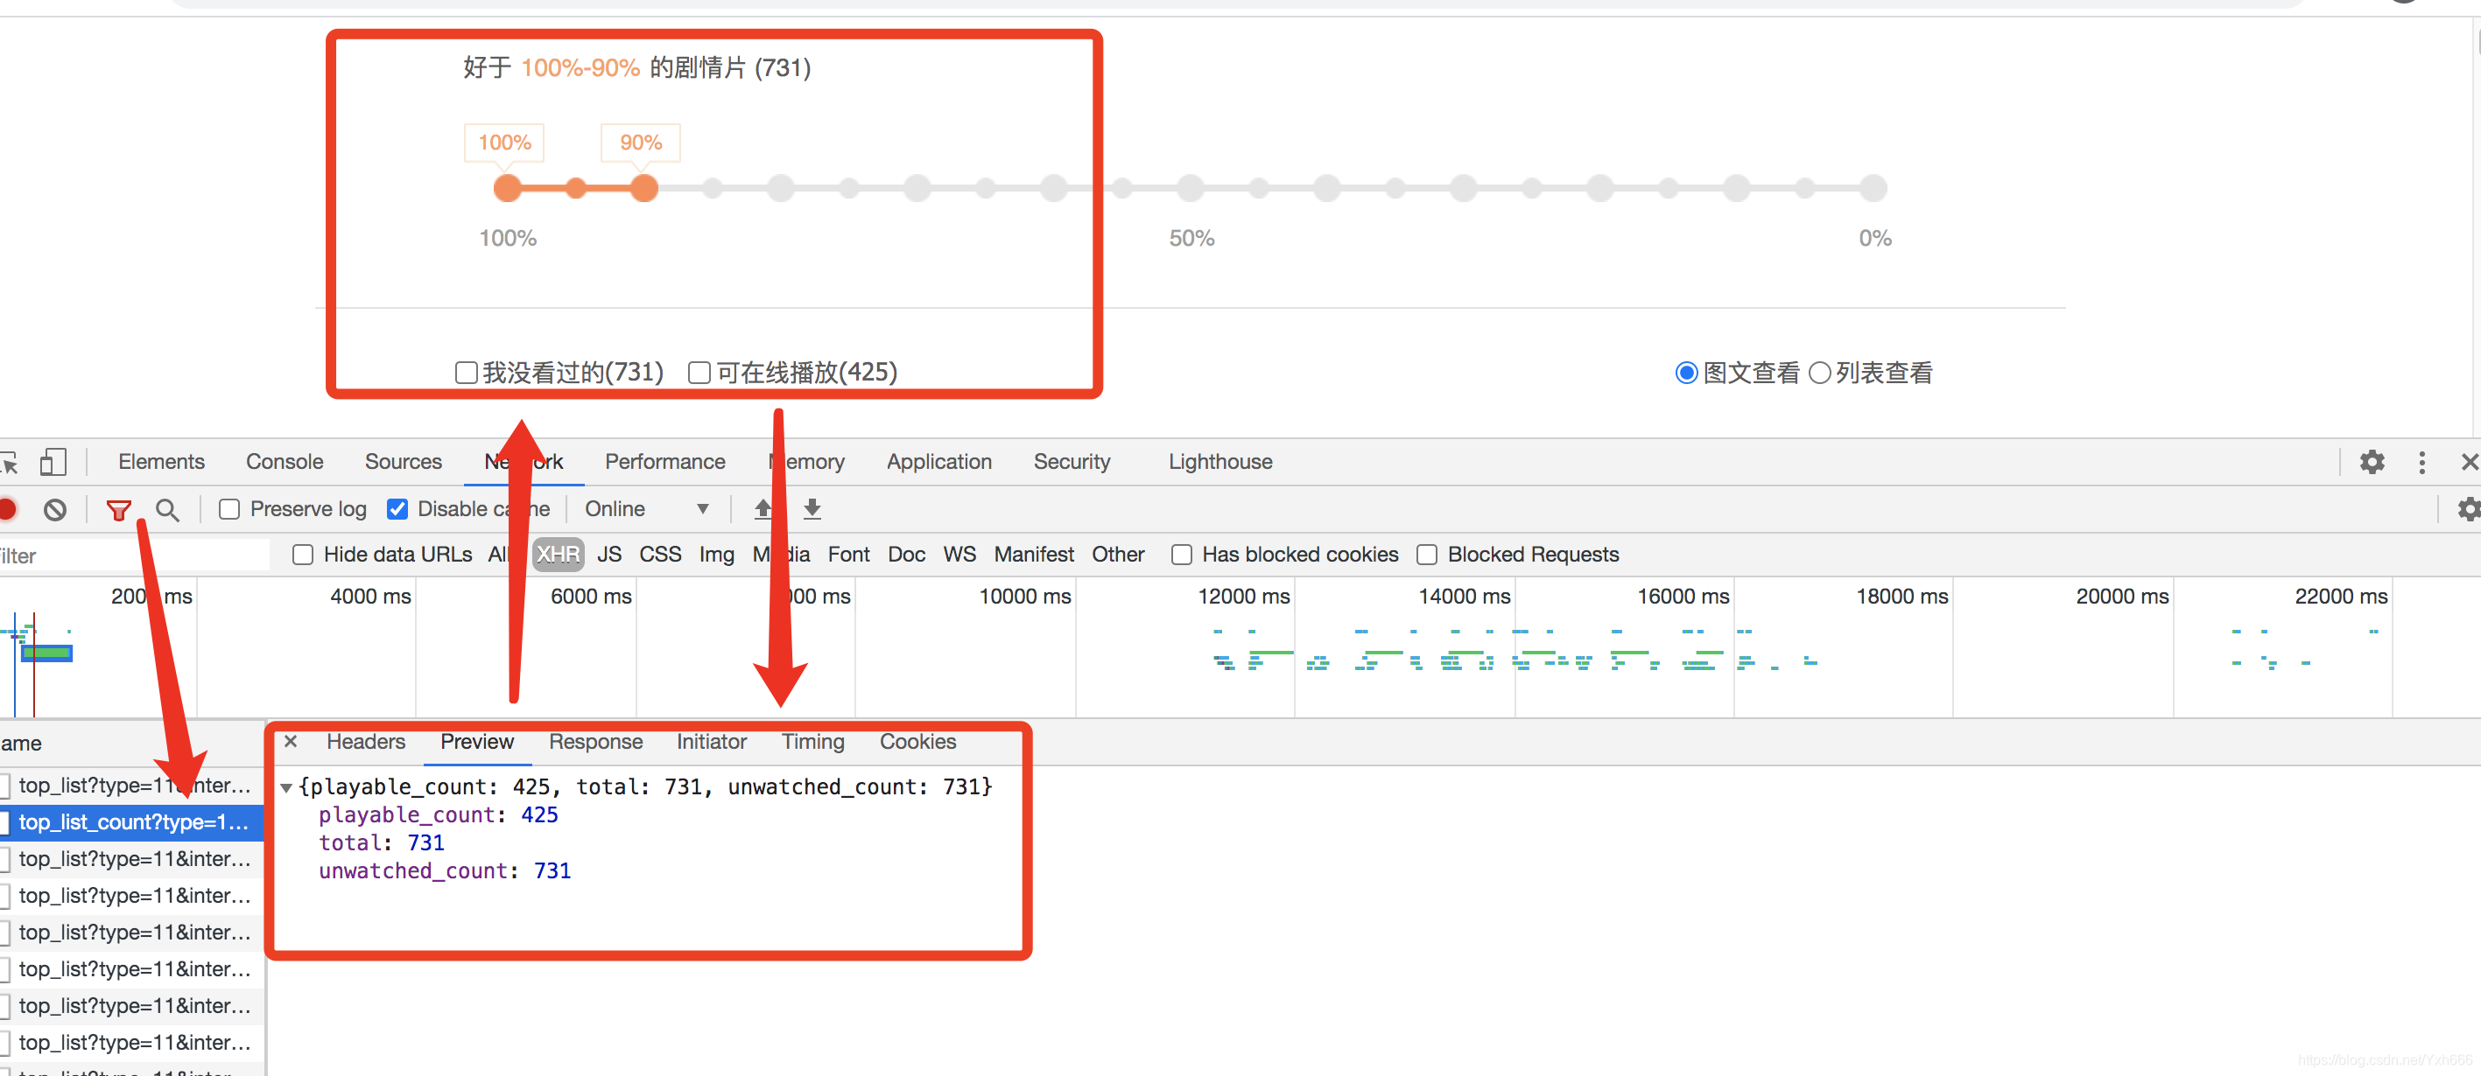Open DevTools settings gear

(x=2372, y=462)
